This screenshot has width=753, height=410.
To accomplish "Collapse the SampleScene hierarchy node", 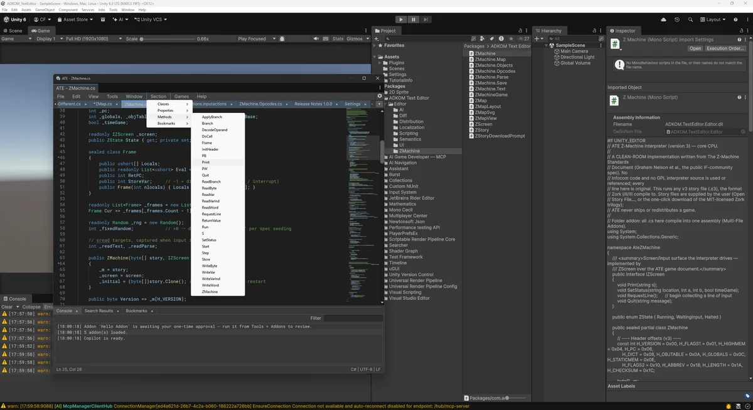I will [x=545, y=45].
